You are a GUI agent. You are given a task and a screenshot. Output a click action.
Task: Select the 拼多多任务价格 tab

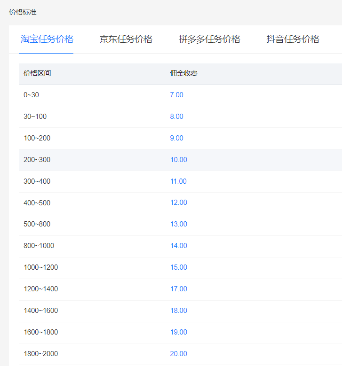209,39
